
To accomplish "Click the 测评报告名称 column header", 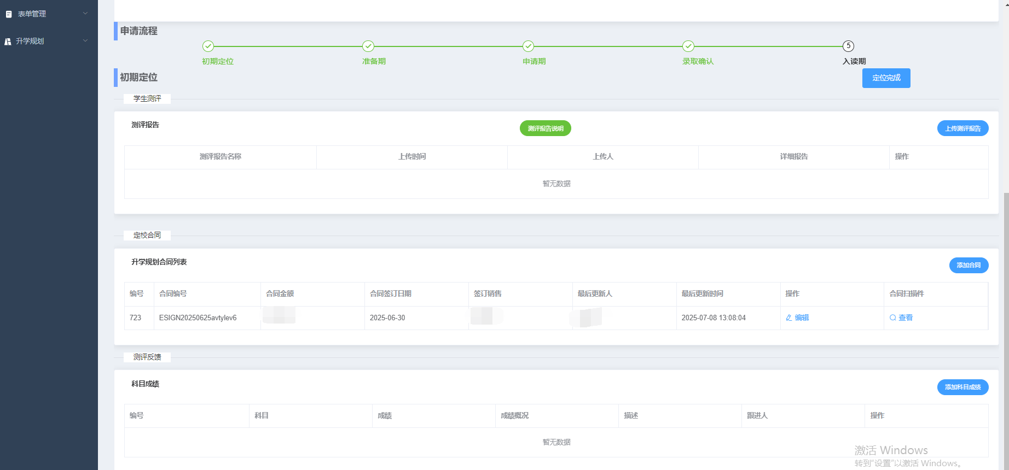I will (x=221, y=157).
